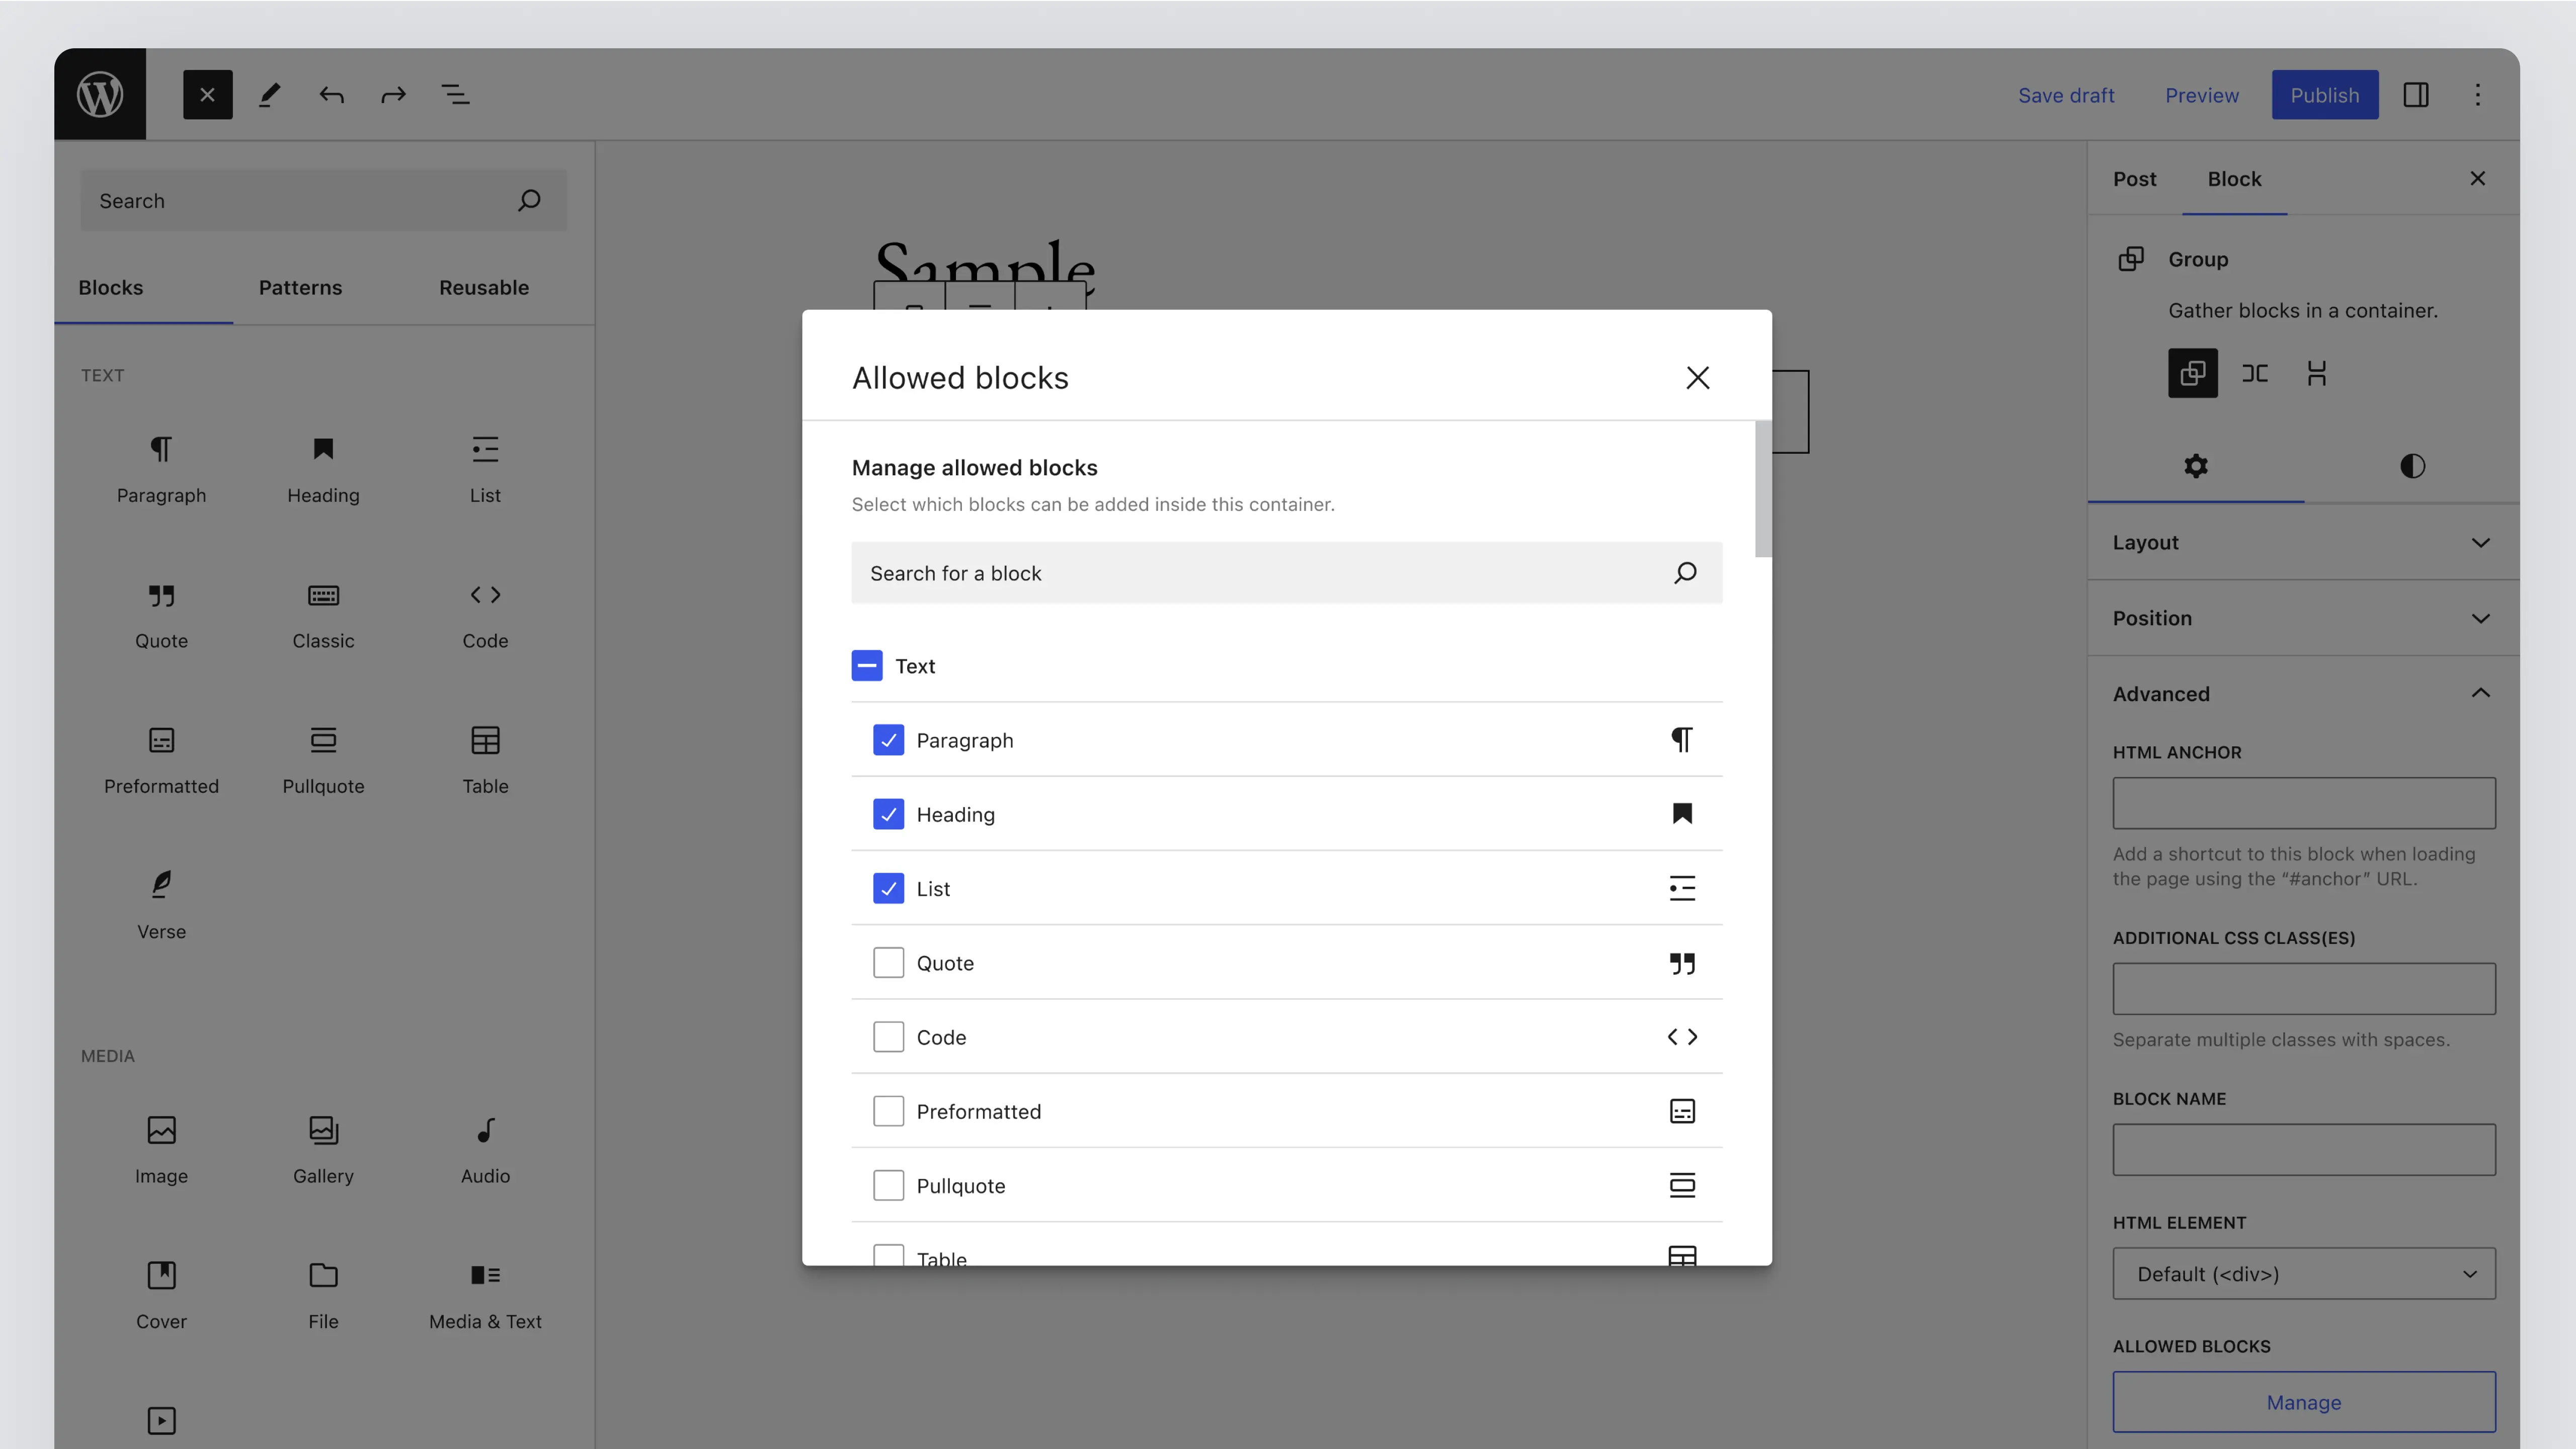Uncheck the Paragraph checkbox
Viewport: 2576px width, 1449px height.
pos(888,740)
